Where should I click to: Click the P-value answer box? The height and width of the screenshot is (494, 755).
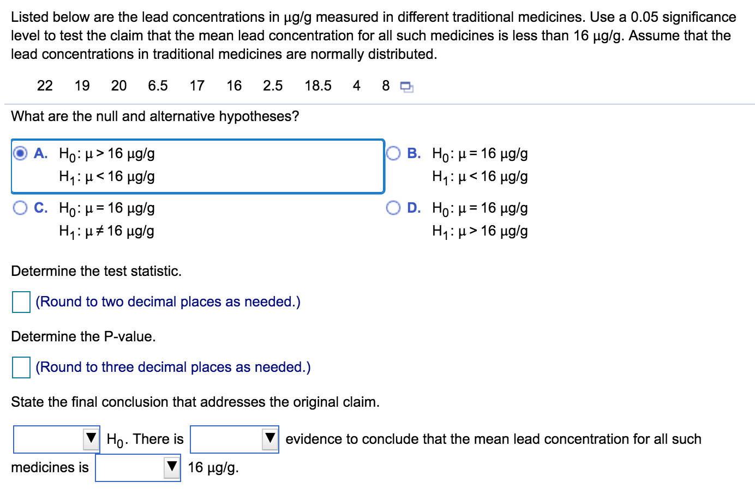click(20, 368)
